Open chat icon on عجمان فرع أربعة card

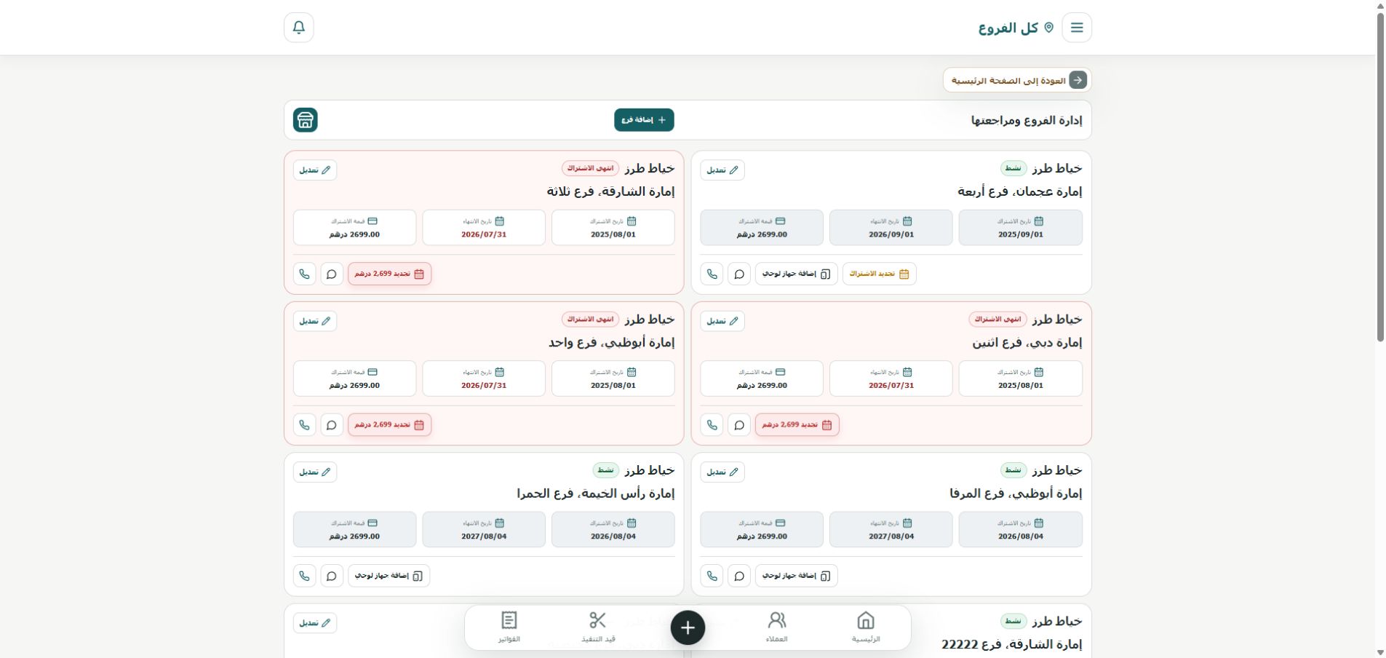(739, 274)
